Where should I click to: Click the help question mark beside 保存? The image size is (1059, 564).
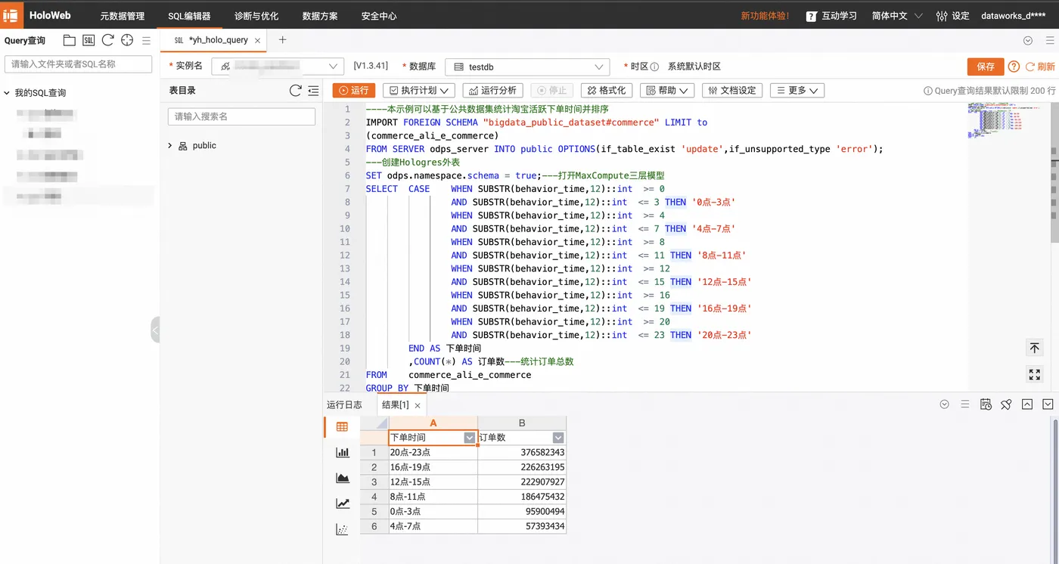pos(1014,67)
